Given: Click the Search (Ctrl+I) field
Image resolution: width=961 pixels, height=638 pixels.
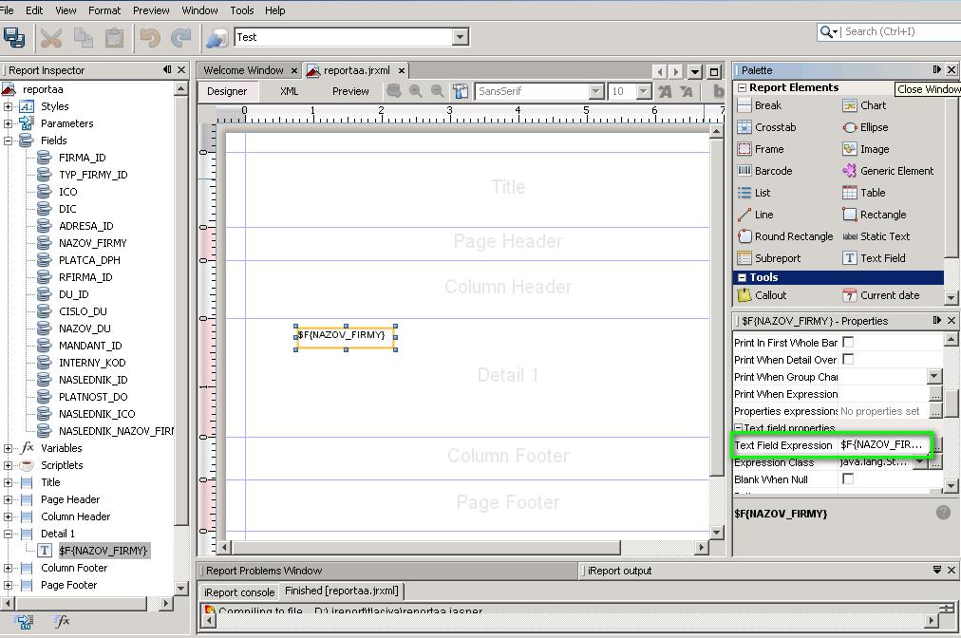Looking at the screenshot, I should click(x=898, y=31).
